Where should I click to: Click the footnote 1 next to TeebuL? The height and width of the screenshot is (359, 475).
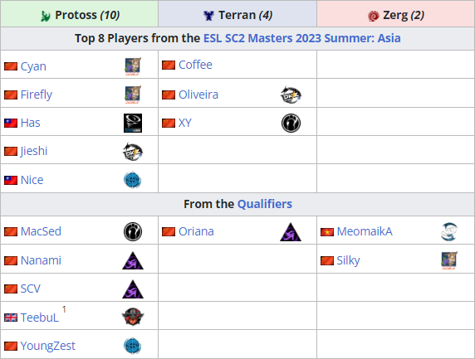click(64, 309)
